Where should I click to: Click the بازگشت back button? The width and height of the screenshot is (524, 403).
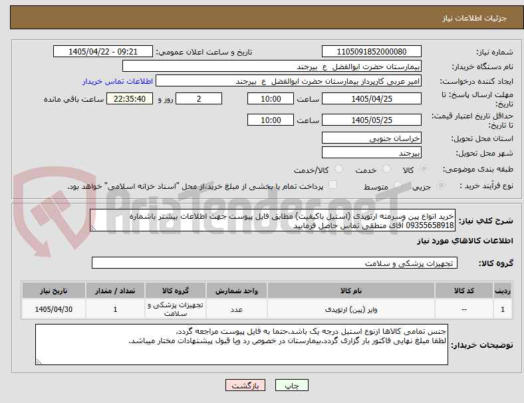click(245, 385)
